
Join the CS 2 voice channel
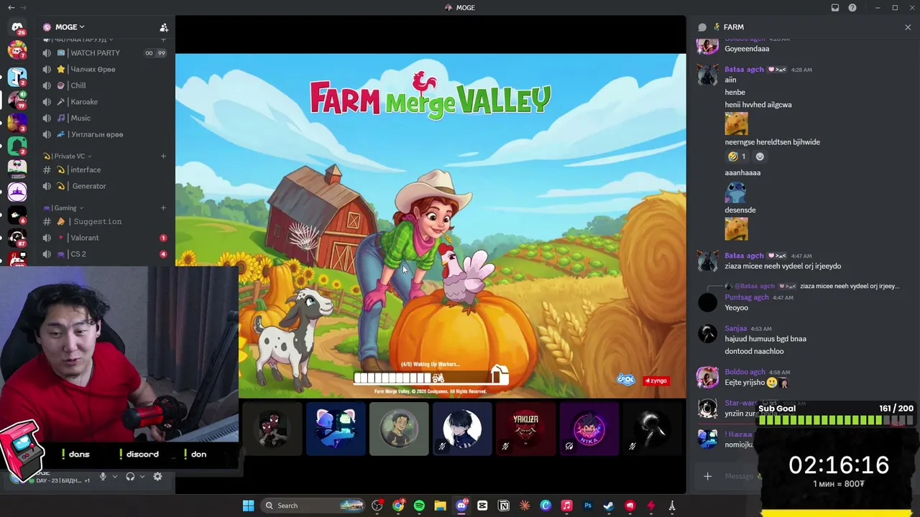pos(105,254)
